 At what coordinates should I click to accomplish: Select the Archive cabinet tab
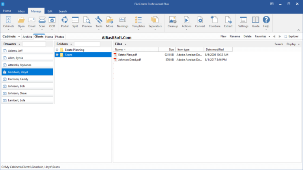pyautogui.click(x=28, y=37)
